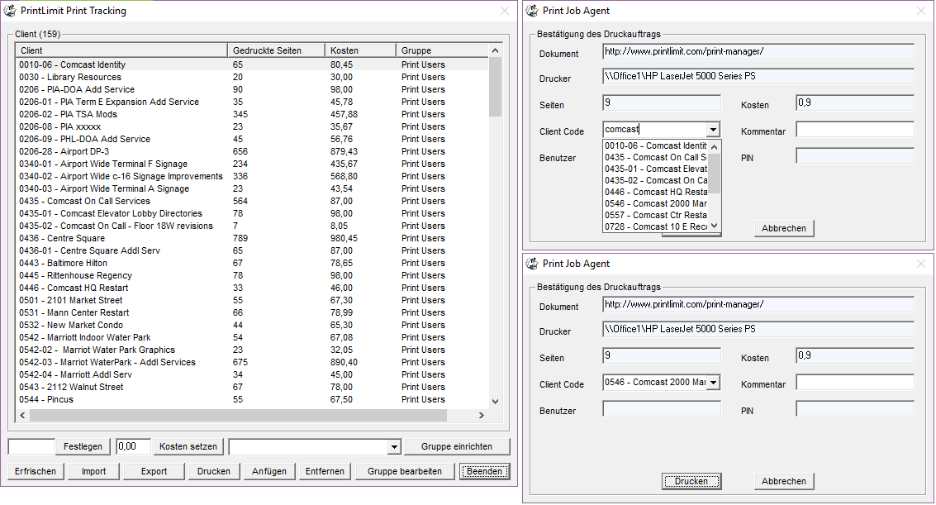Select row '0543 - 2112 Walnut Street'
Viewport: 936px width, 505px height.
tap(252, 388)
